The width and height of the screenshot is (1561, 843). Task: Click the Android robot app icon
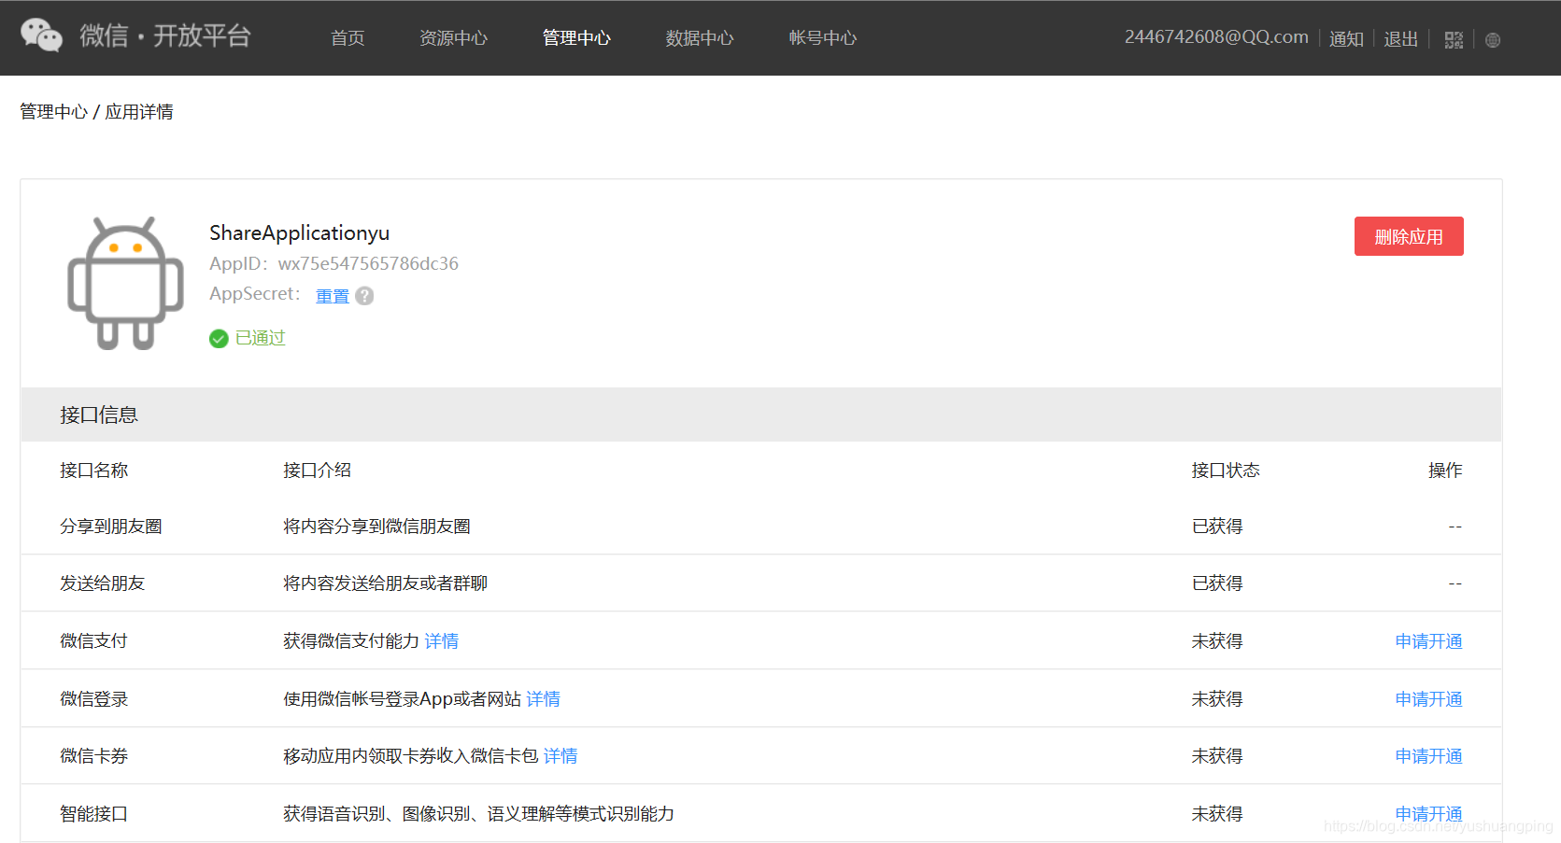125,284
